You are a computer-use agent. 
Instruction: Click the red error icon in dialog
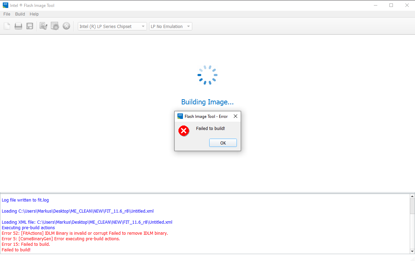pyautogui.click(x=184, y=131)
